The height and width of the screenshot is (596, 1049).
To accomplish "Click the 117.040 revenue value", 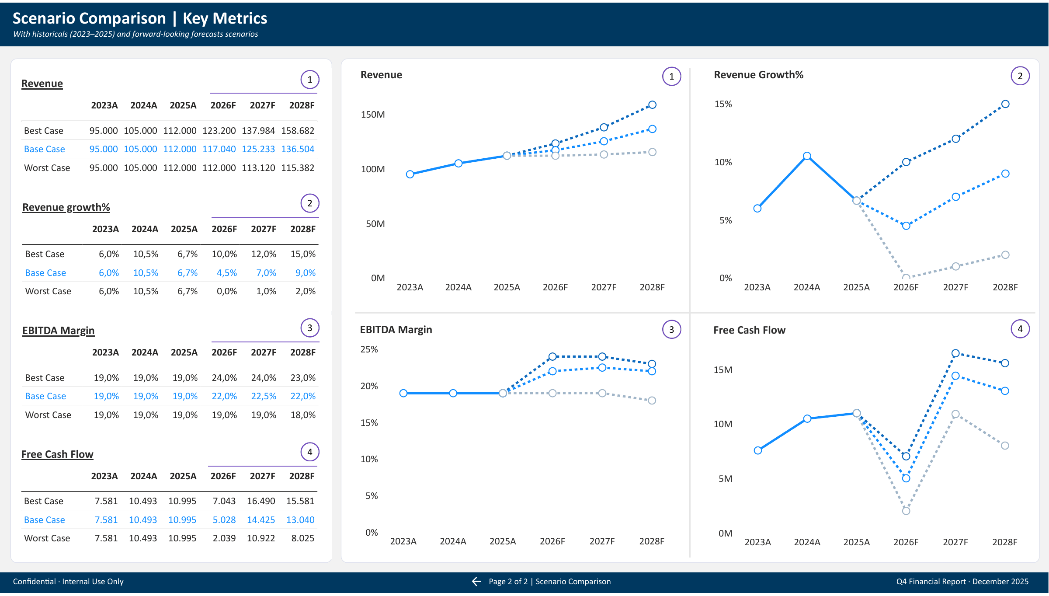I will click(219, 149).
